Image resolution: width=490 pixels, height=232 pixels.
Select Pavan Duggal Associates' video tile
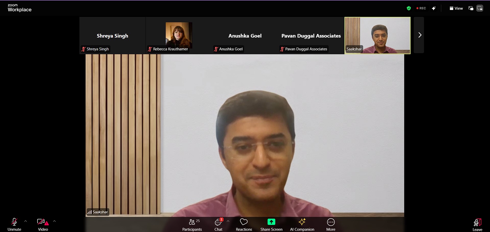[311, 35]
